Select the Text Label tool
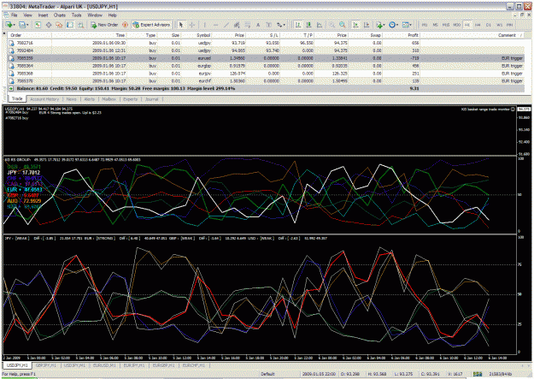 (268, 25)
